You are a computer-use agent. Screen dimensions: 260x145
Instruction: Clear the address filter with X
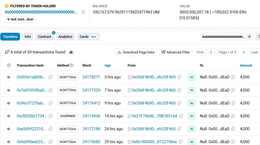[249, 37]
